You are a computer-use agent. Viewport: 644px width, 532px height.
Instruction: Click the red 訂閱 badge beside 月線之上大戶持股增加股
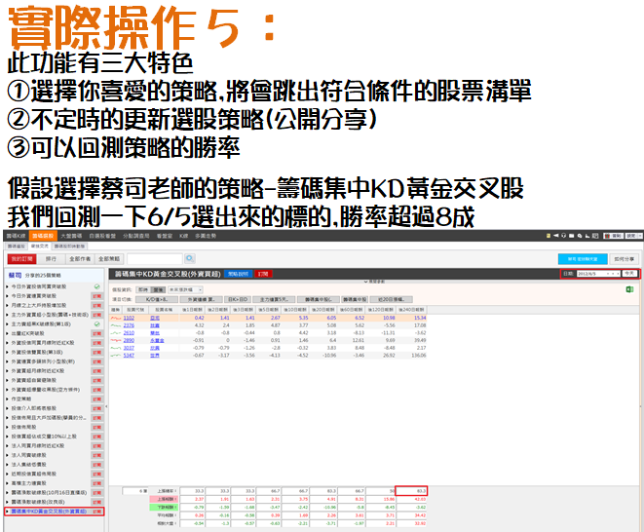[x=97, y=305]
